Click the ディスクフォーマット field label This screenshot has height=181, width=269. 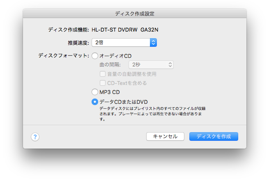63,56
